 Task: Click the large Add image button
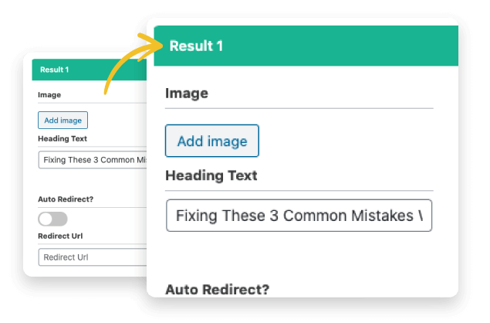212,141
